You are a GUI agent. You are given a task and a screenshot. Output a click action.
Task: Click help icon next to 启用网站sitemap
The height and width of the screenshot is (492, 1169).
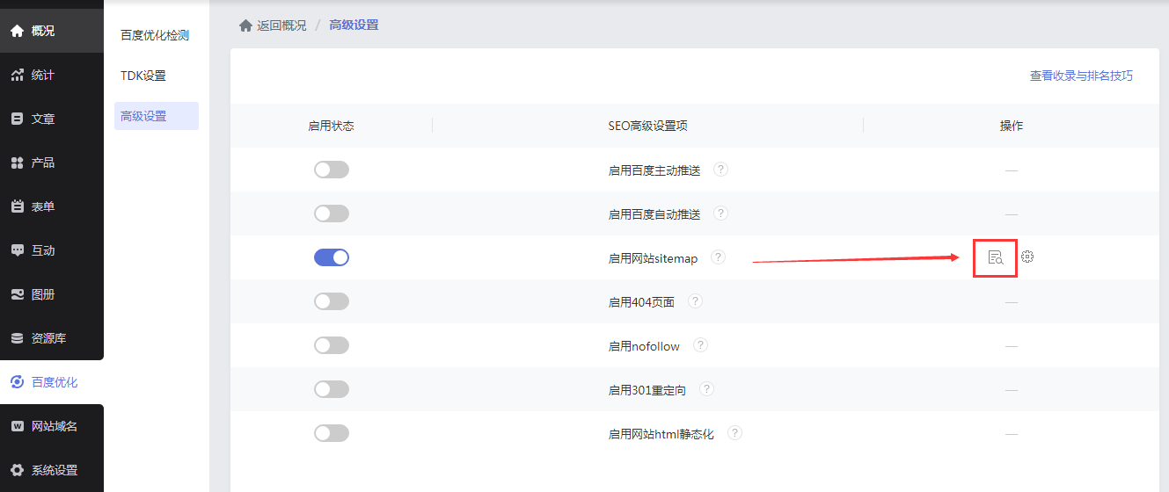coord(719,257)
